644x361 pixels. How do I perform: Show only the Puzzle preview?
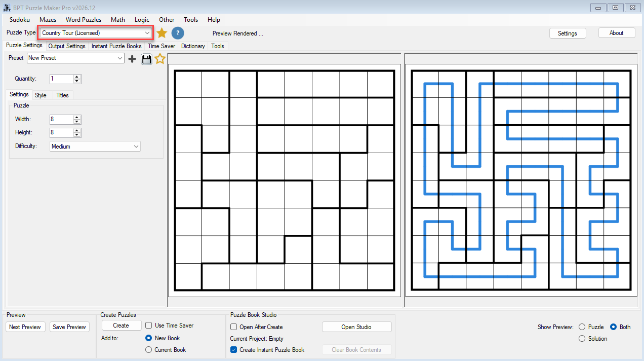click(582, 327)
